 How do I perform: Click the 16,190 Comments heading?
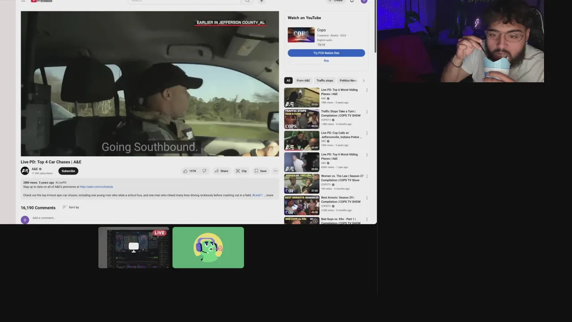tap(38, 208)
